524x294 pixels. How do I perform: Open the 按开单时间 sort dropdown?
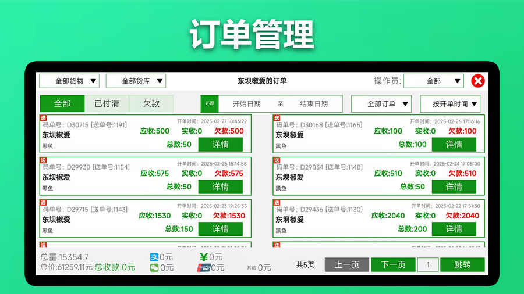(450, 104)
